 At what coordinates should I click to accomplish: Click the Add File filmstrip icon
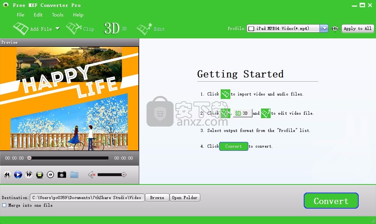pyautogui.click(x=21, y=29)
